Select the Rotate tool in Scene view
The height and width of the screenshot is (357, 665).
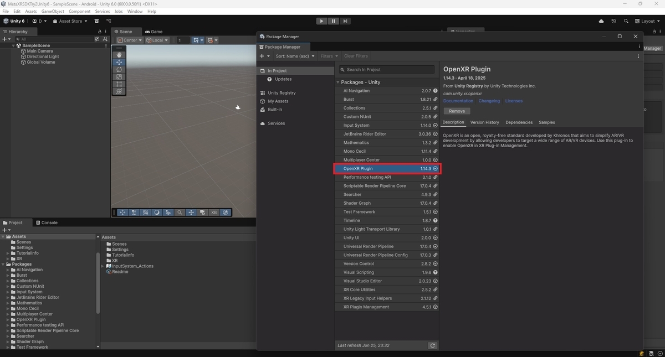tap(119, 70)
